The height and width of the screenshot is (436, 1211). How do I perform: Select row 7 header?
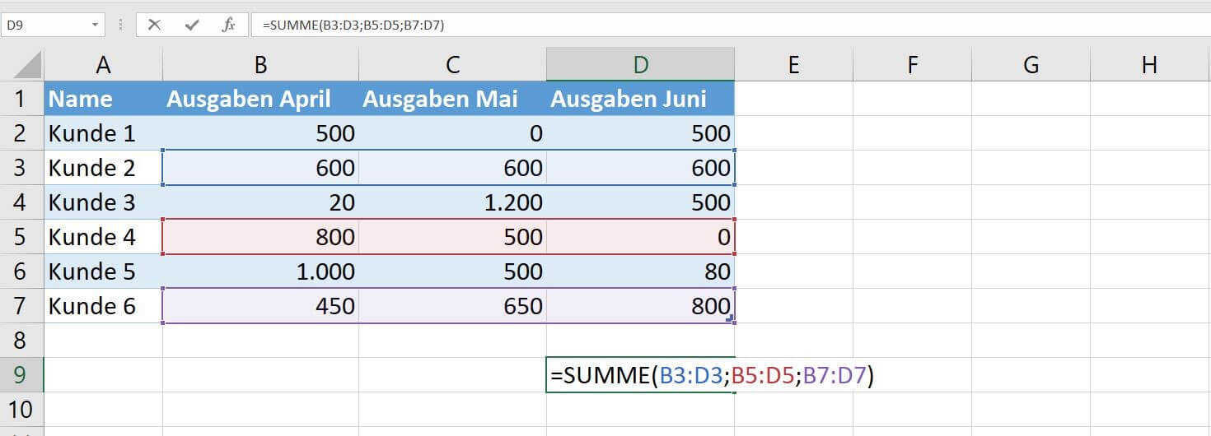[x=21, y=306]
